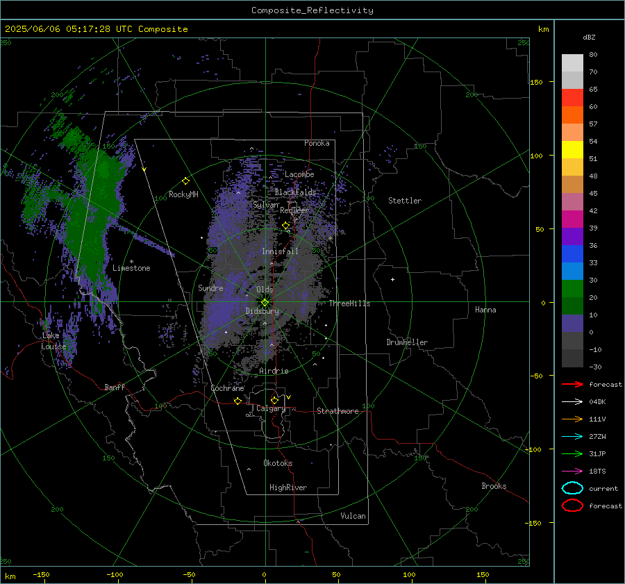Image resolution: width=625 pixels, height=584 pixels.
Task: Click the yellow swatch on the dBZ scale
Action: coord(572,149)
